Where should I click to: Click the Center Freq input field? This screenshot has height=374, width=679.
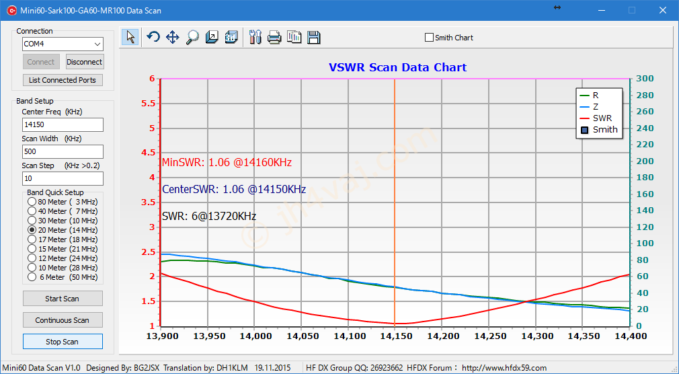63,125
